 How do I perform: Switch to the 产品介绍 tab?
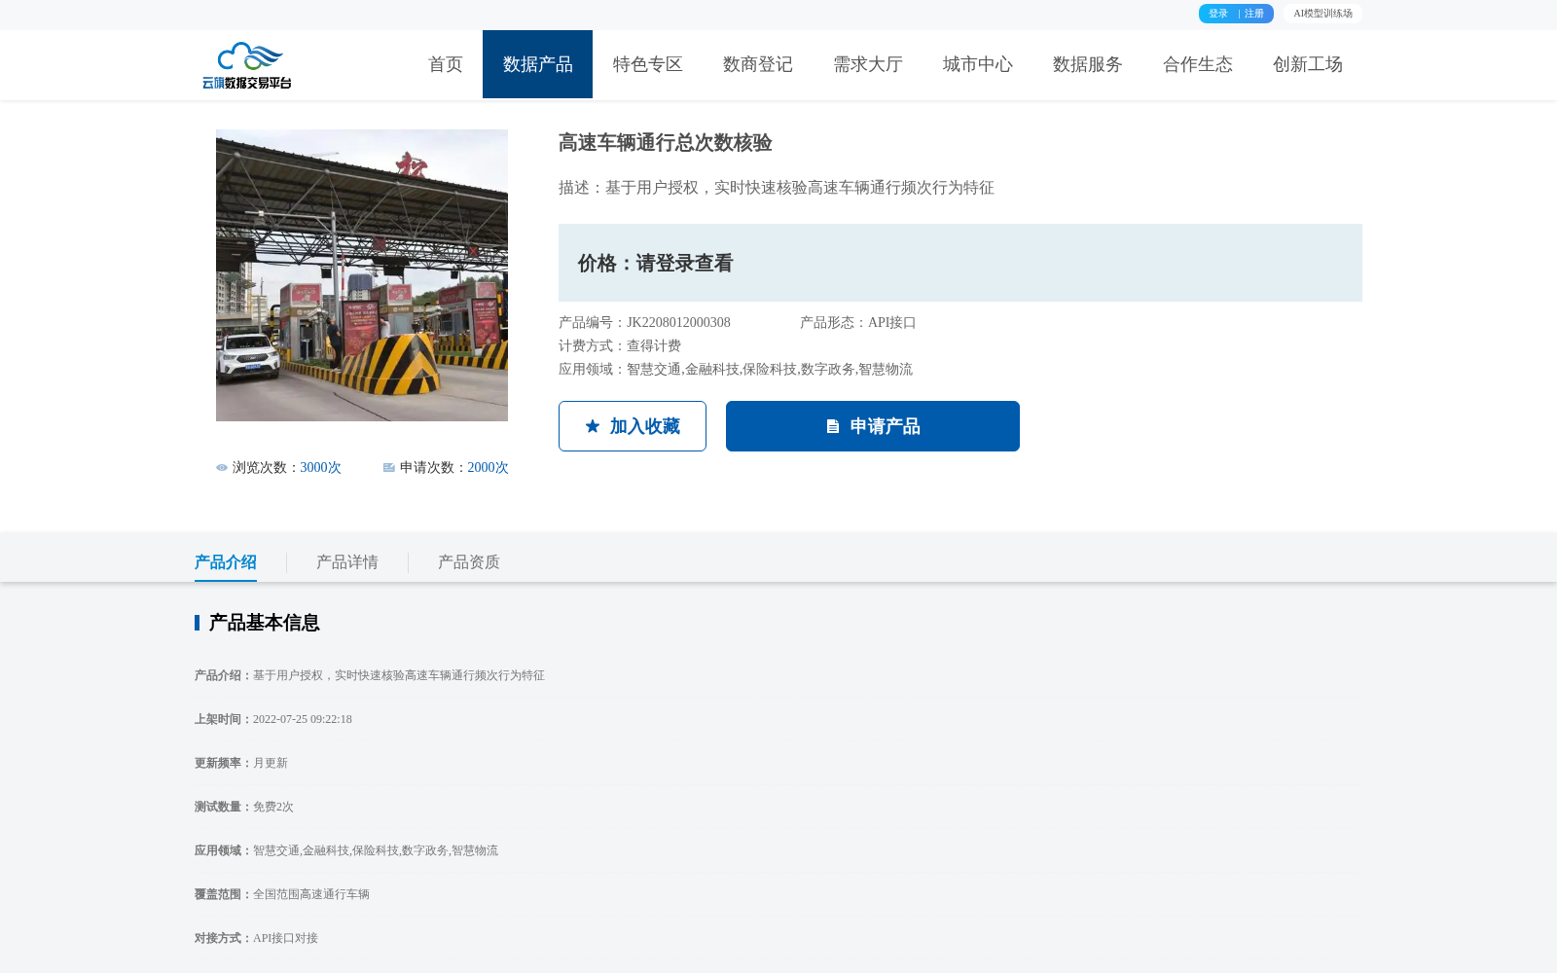pos(226,562)
